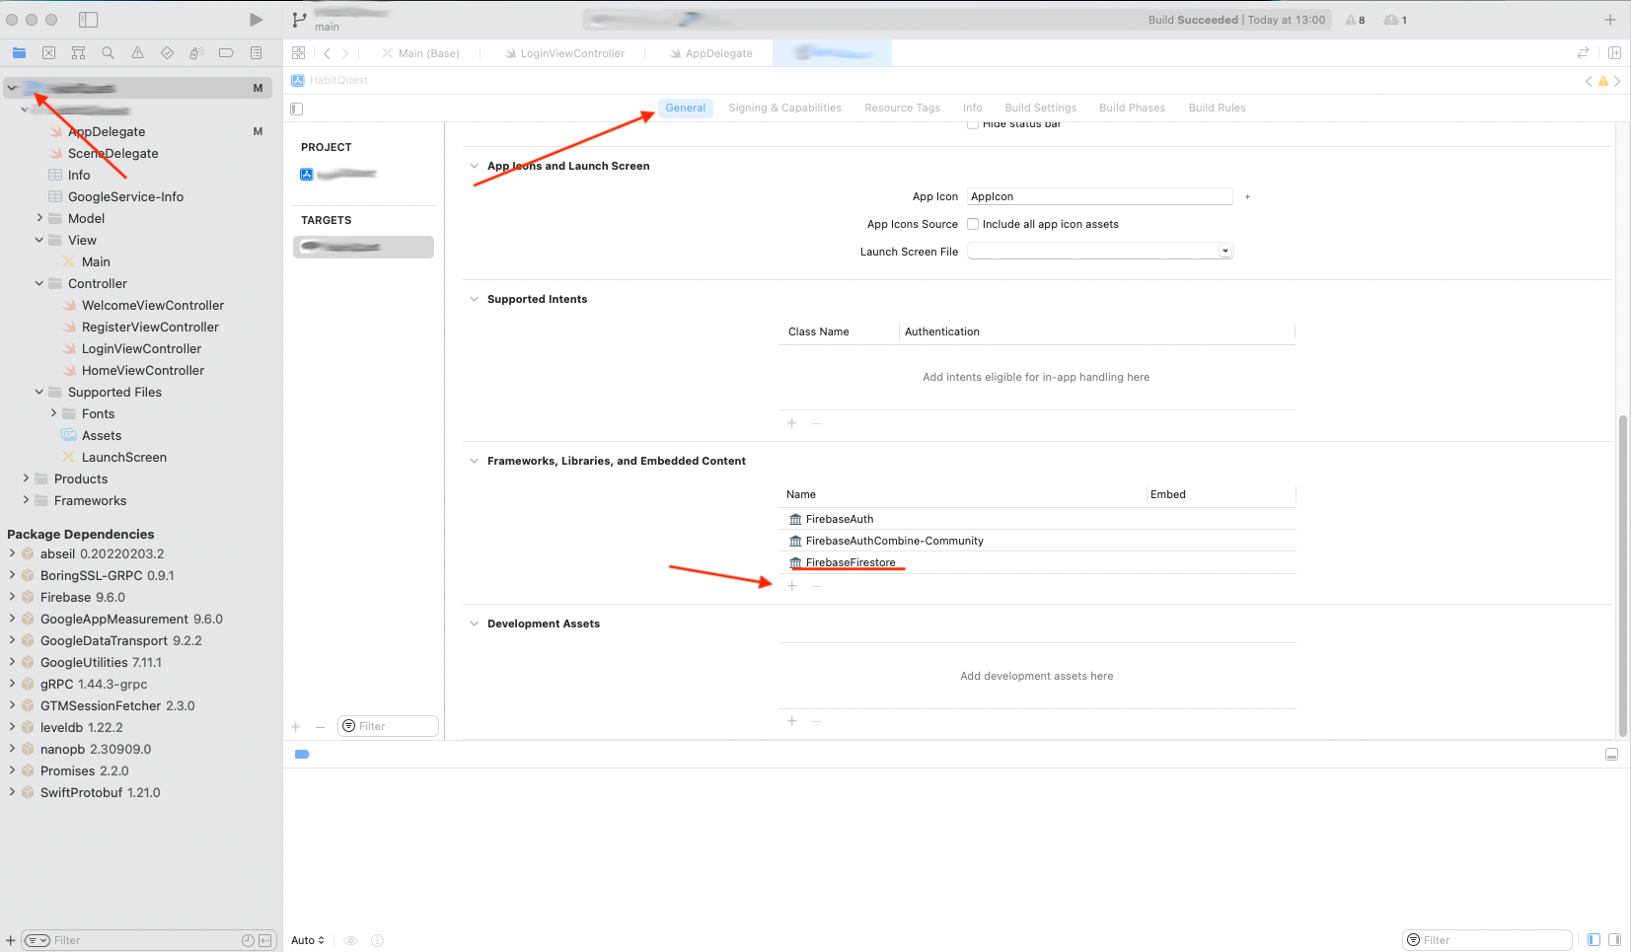Show the 8 warnings indicator
The height and width of the screenshot is (952, 1631).
click(x=1356, y=20)
